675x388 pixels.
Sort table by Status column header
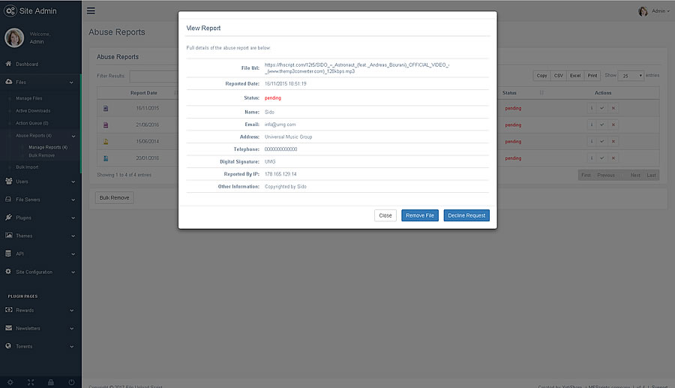509,93
